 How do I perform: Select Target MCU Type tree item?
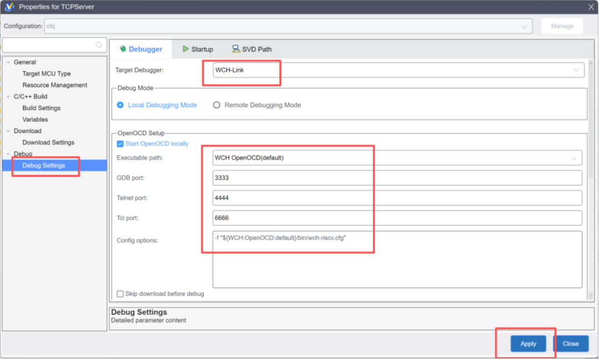46,74
